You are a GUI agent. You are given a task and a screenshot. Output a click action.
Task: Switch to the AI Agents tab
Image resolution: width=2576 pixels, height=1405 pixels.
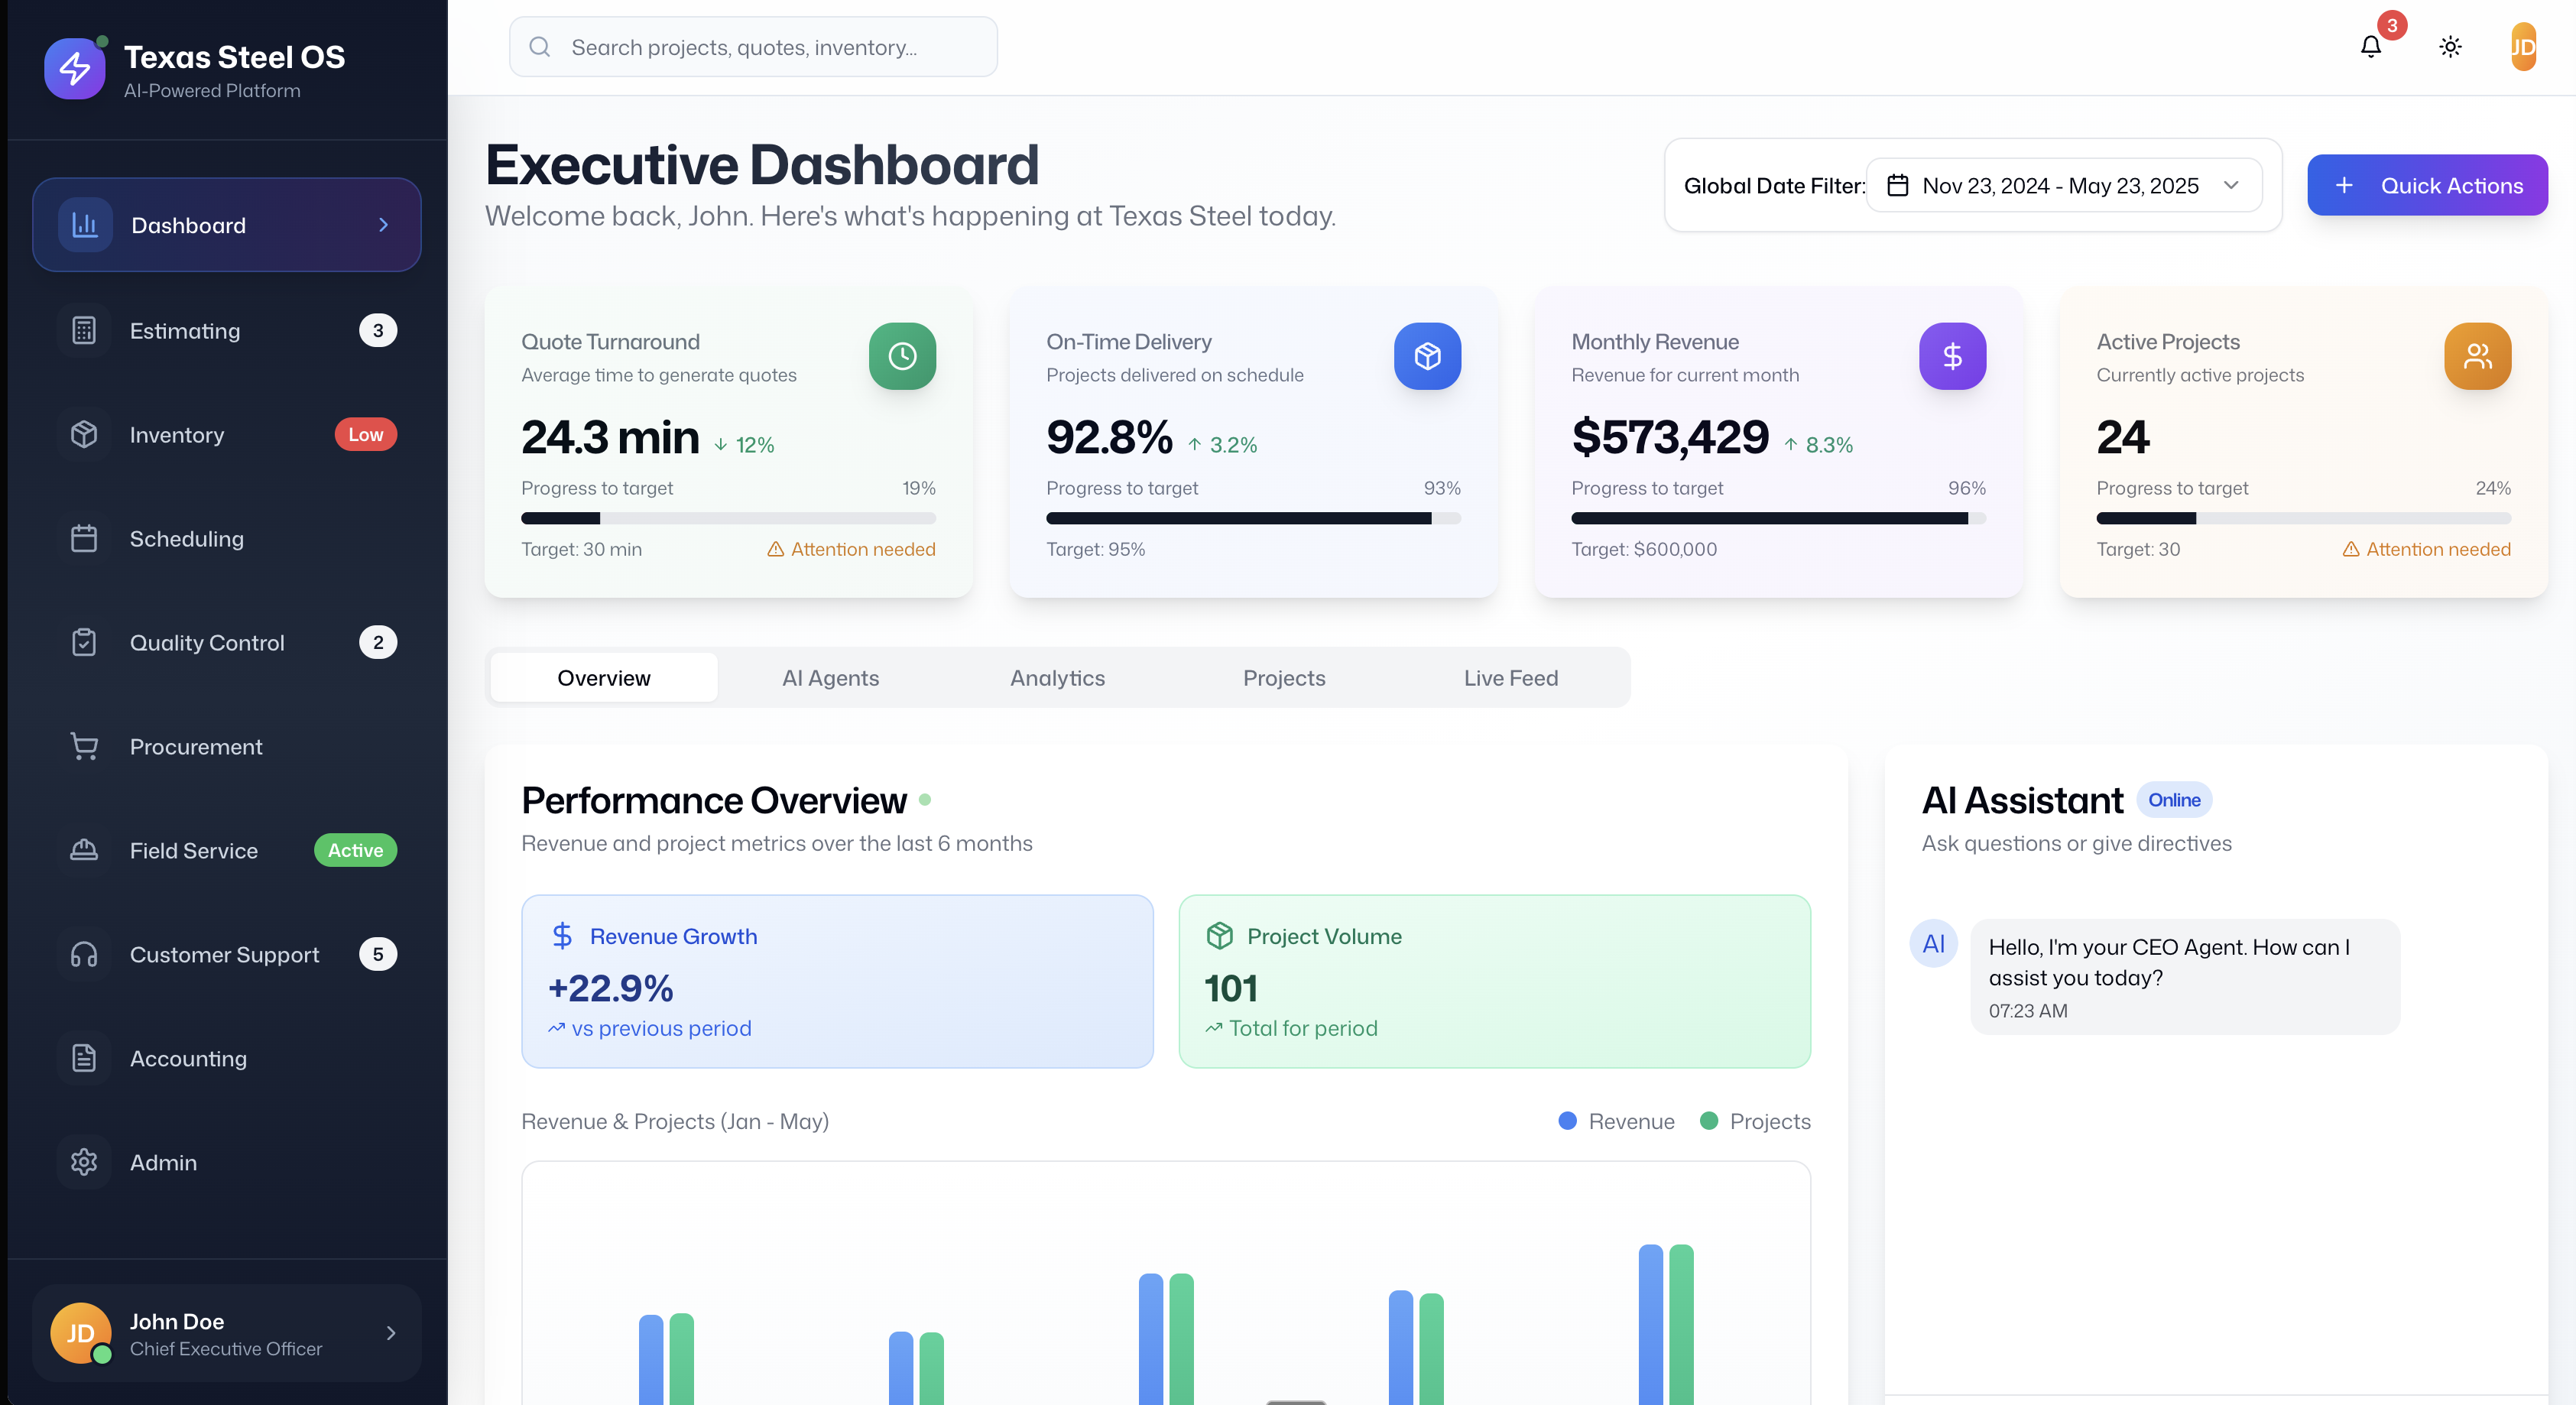pyautogui.click(x=830, y=677)
